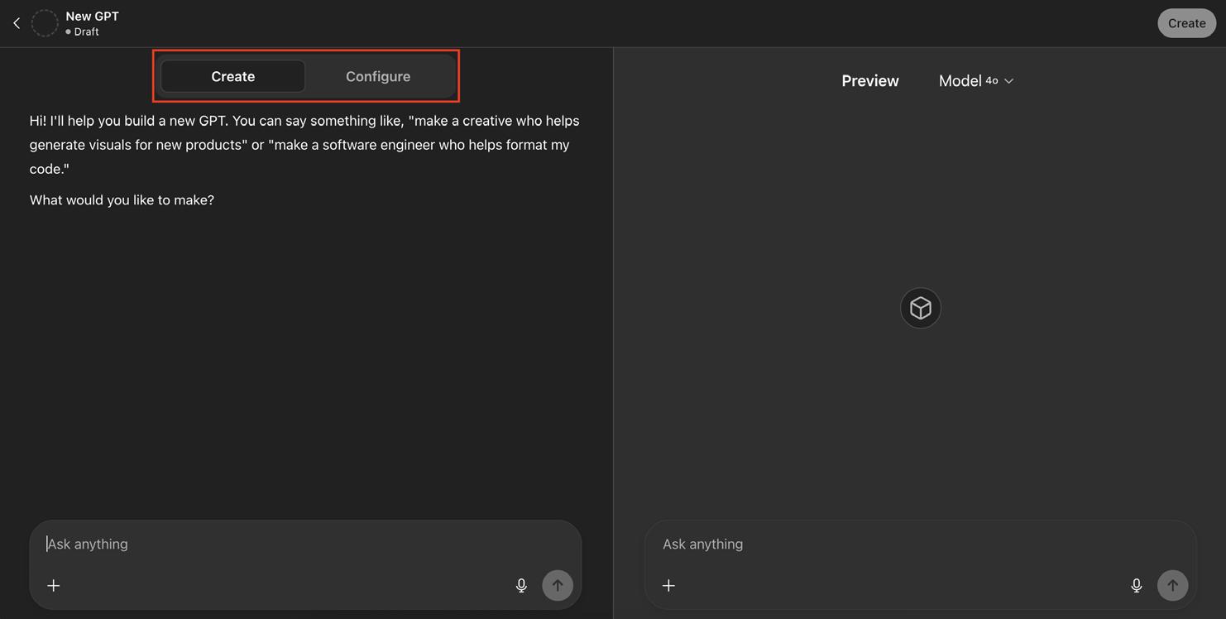Image resolution: width=1226 pixels, height=619 pixels.
Task: Click the plus icon in the Preview chat
Action: tap(668, 586)
